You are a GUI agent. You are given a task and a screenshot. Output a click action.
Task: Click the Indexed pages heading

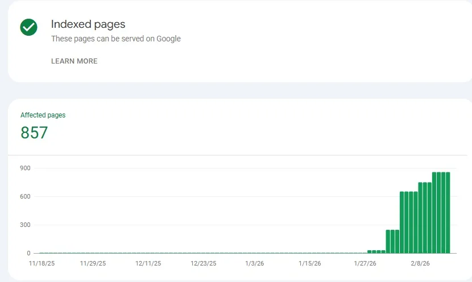(88, 24)
